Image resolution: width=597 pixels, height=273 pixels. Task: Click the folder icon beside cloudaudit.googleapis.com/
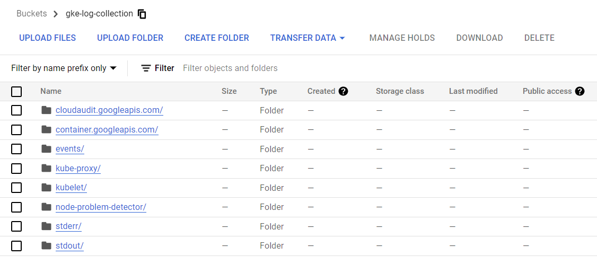click(x=46, y=110)
